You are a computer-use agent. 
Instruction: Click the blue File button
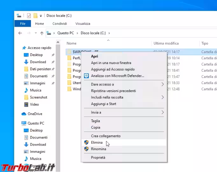(x=23, y=24)
